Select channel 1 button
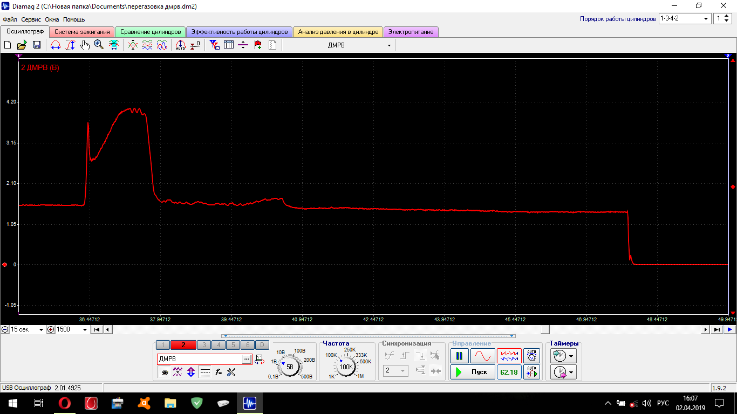737x414 pixels. tap(163, 345)
